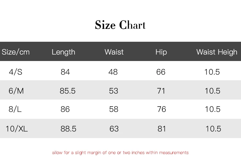
Task: Select waist value 58 in the 8/L row
Action: click(x=114, y=109)
